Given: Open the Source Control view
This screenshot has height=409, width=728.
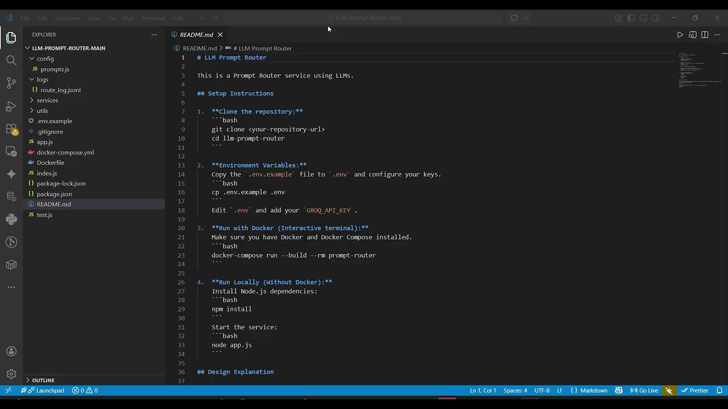Looking at the screenshot, I should click(x=11, y=83).
